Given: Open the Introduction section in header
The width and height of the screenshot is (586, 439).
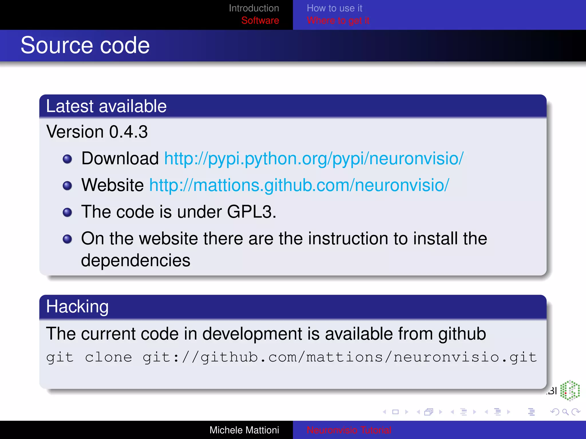Looking at the screenshot, I should tap(254, 8).
